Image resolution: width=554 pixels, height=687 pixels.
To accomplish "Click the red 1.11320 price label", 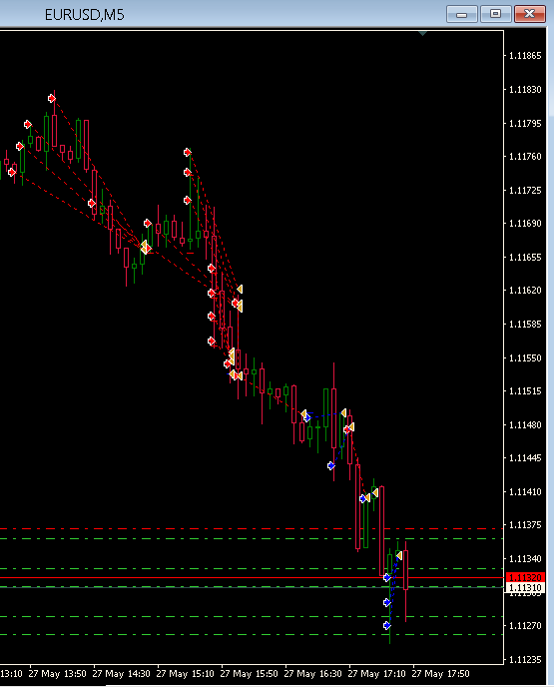I will (x=525, y=577).
